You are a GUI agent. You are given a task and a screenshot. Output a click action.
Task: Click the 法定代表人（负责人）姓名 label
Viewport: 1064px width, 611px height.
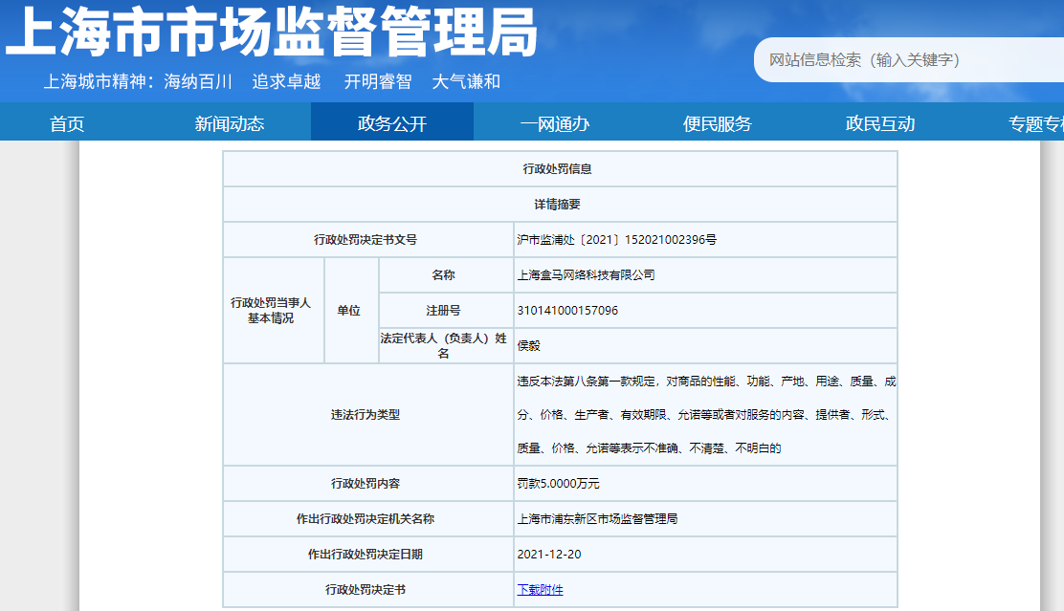tap(443, 345)
